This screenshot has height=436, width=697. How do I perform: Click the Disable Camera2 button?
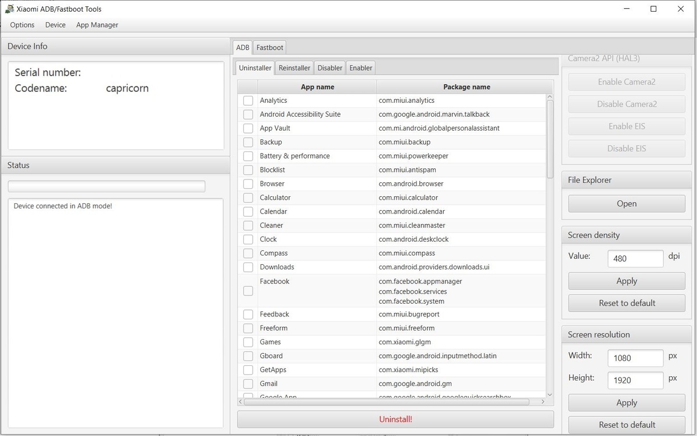tap(627, 104)
